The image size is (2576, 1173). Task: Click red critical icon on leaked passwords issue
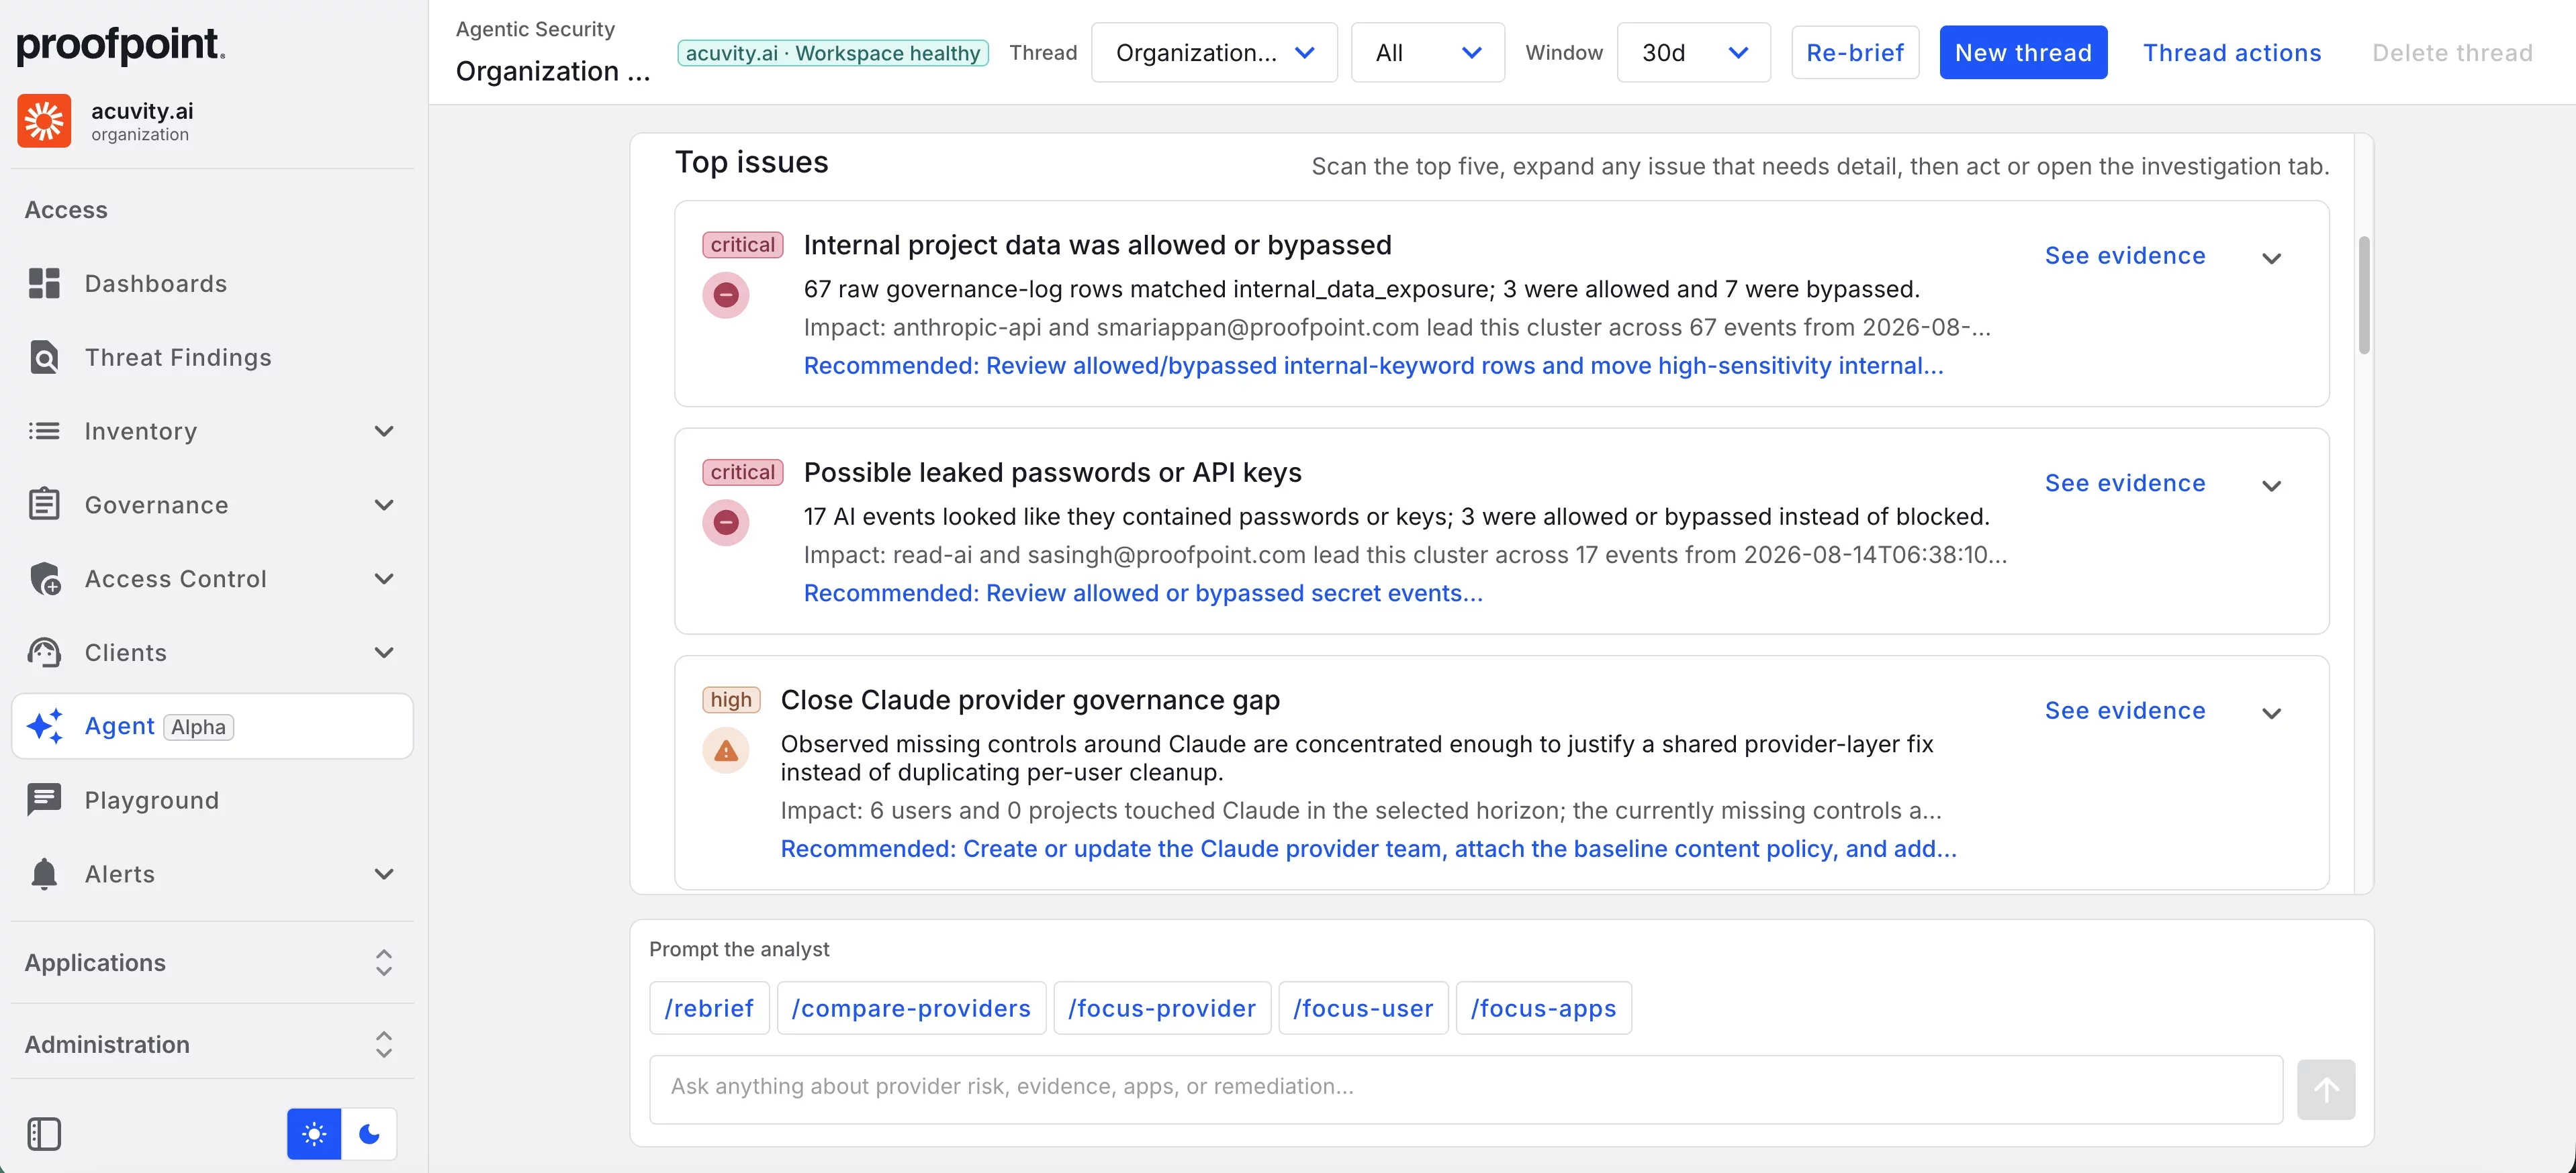(726, 523)
